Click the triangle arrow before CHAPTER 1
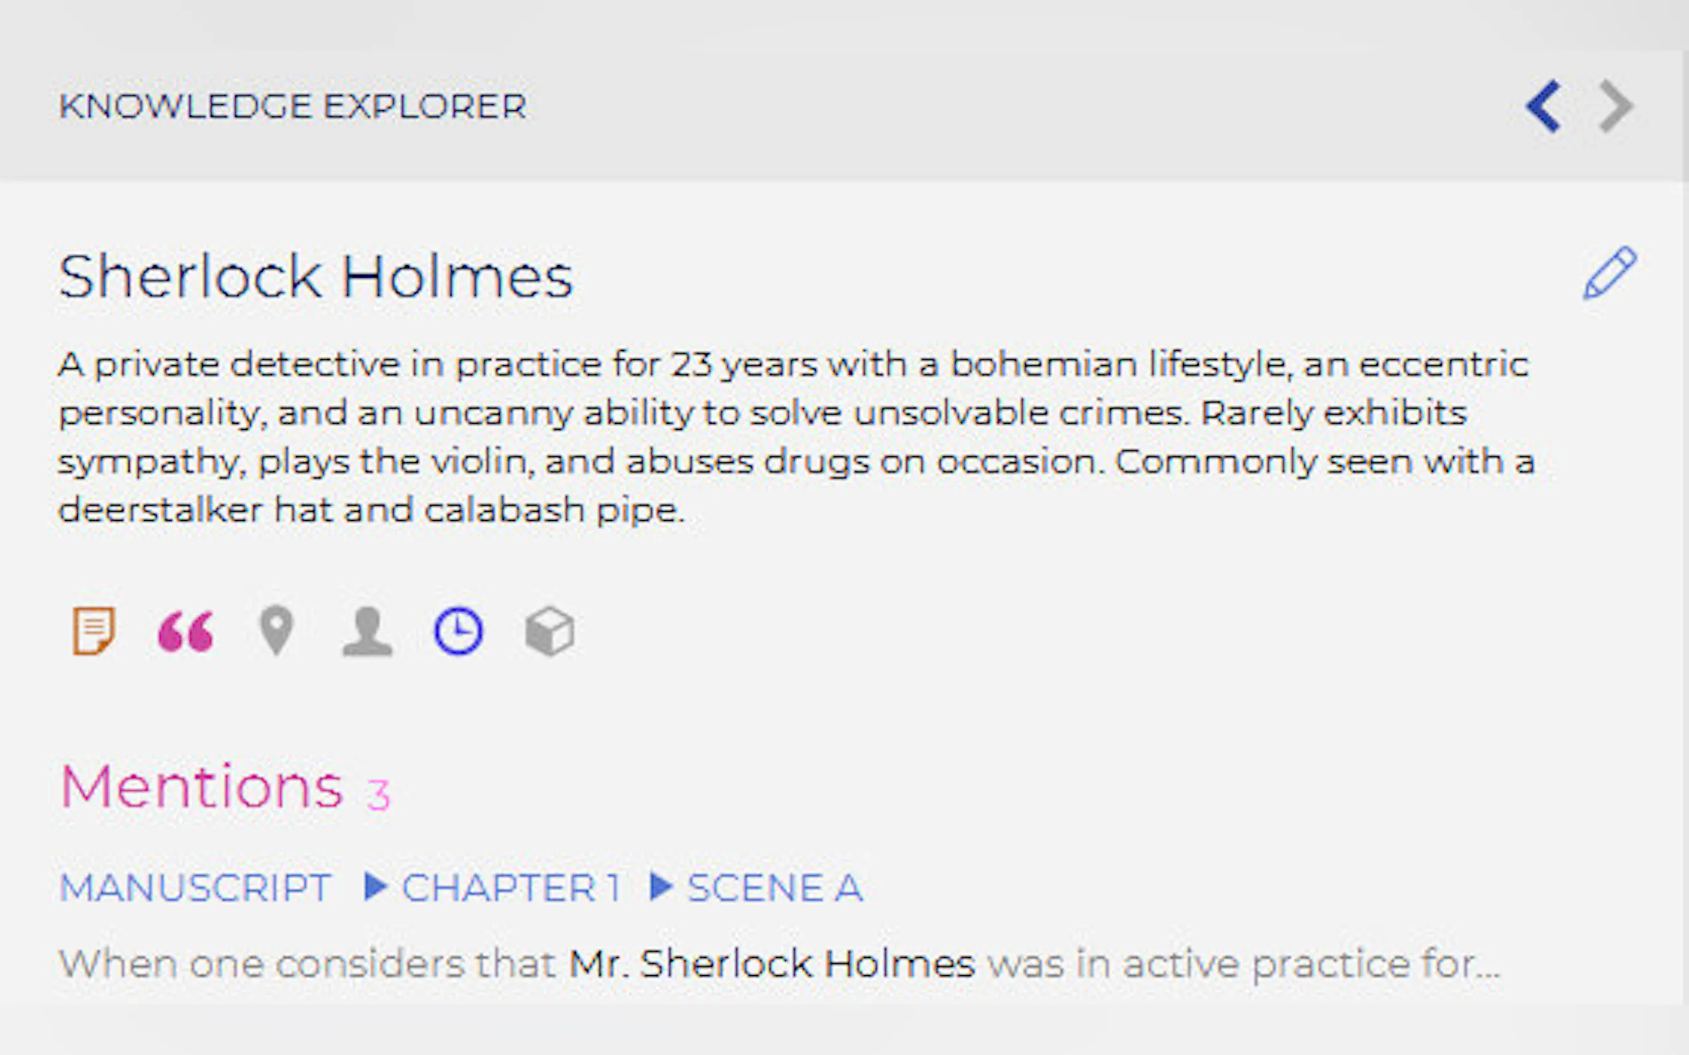This screenshot has width=1689, height=1055. 376,887
